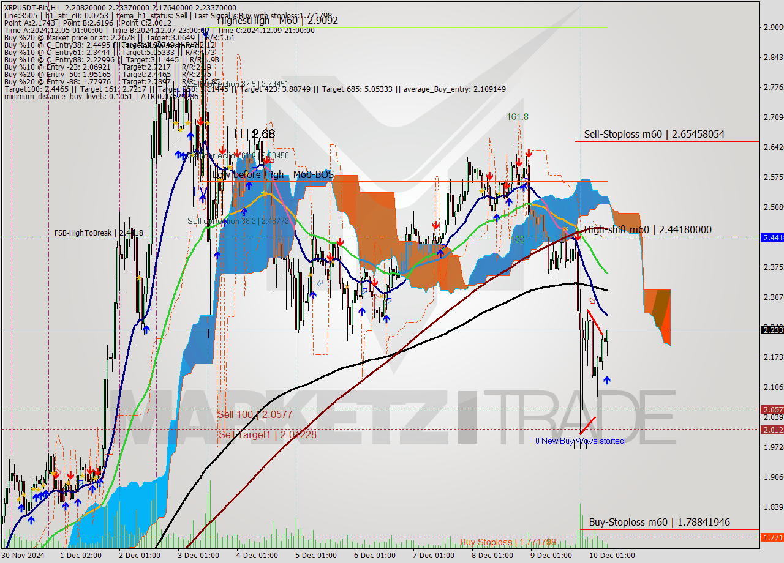Viewport: 784px width, 563px height.
Task: Click the '2 Dec 01:00' time label
Action: point(140,556)
